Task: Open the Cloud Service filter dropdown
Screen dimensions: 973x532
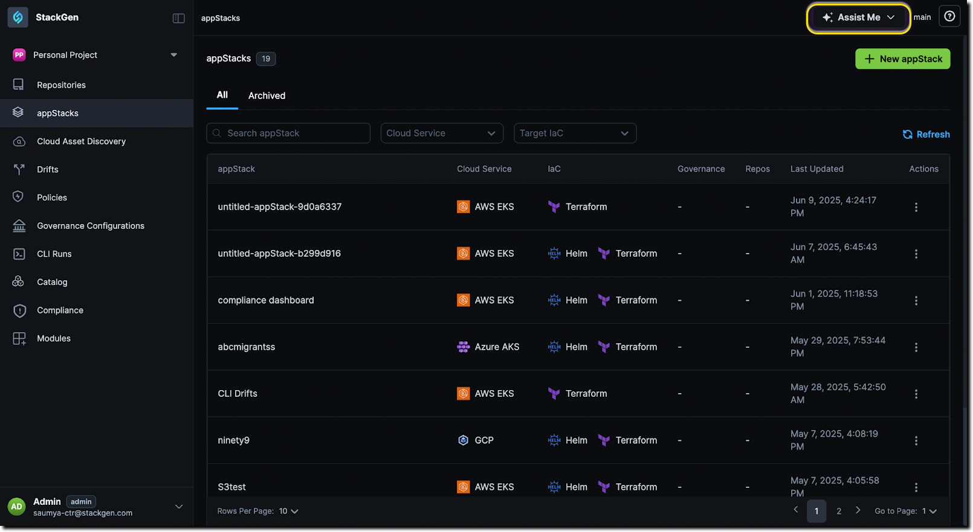Action: pyautogui.click(x=442, y=133)
